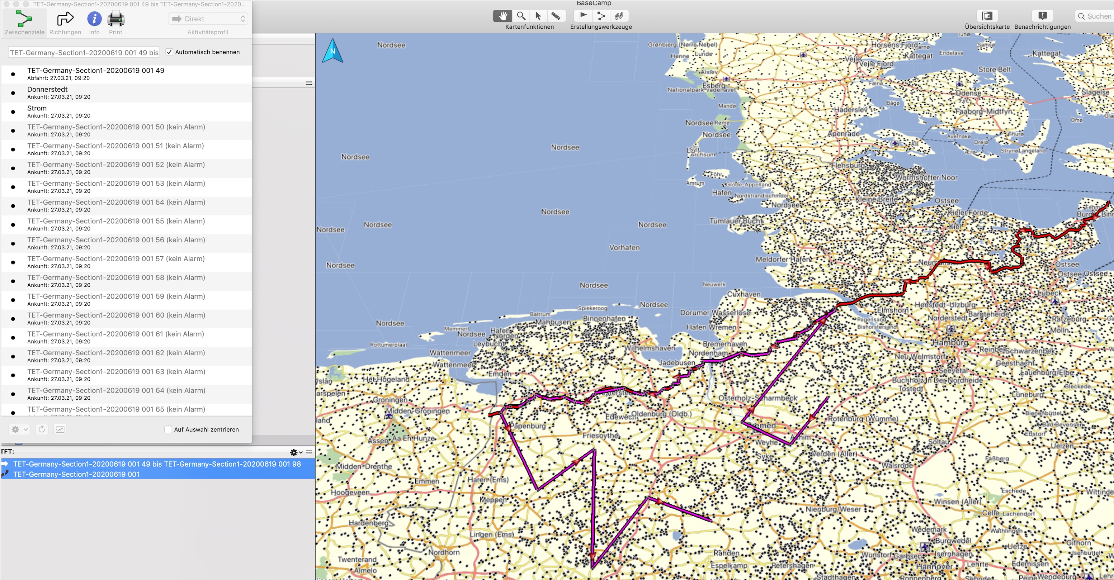Select waypoint 001 57 (kein Alarm)
Screen dimensions: 1114x580
point(126,262)
